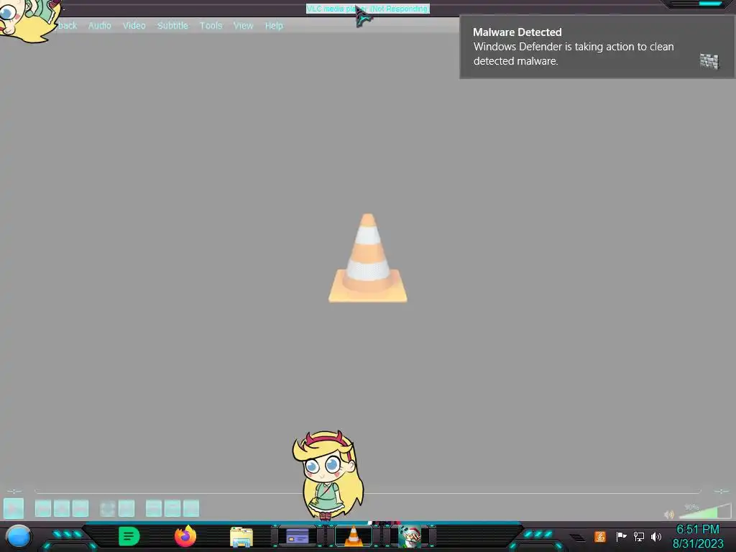
Task: Toggle the VLC loop button
Action: (172, 508)
